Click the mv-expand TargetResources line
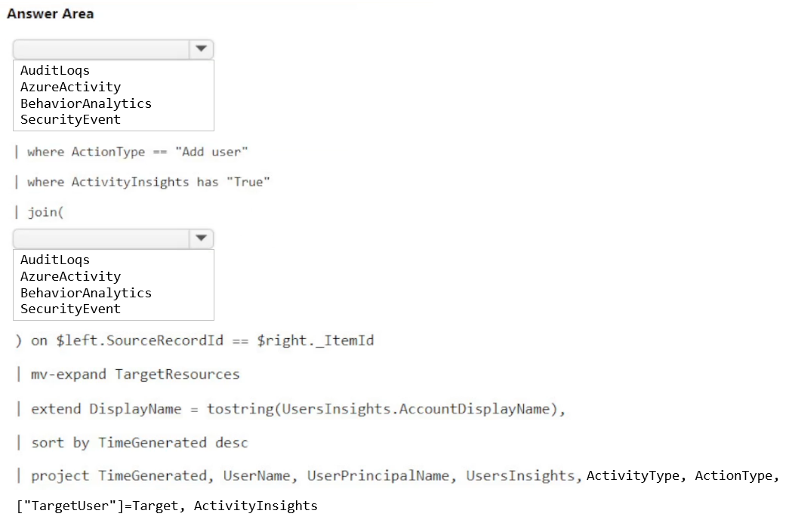The width and height of the screenshot is (789, 526). pyautogui.click(x=134, y=374)
